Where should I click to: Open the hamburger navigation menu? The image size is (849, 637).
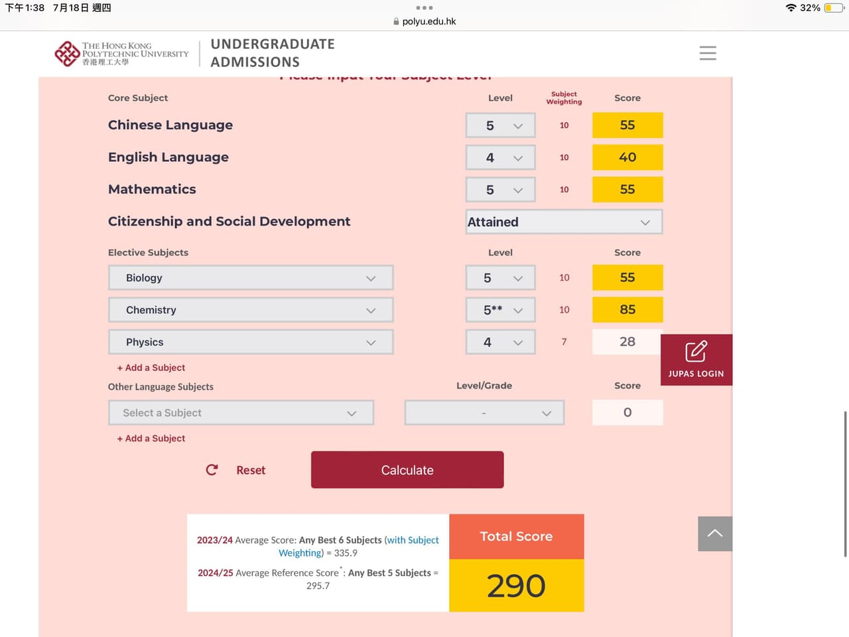pyautogui.click(x=708, y=53)
